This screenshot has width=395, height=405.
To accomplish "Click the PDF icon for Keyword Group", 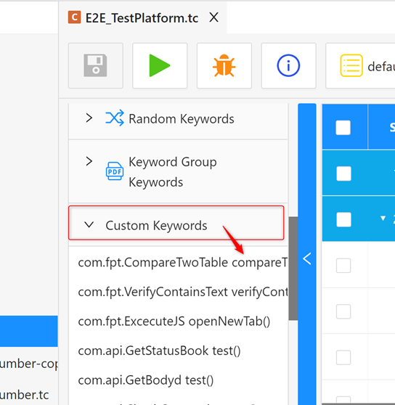I will tap(115, 171).
